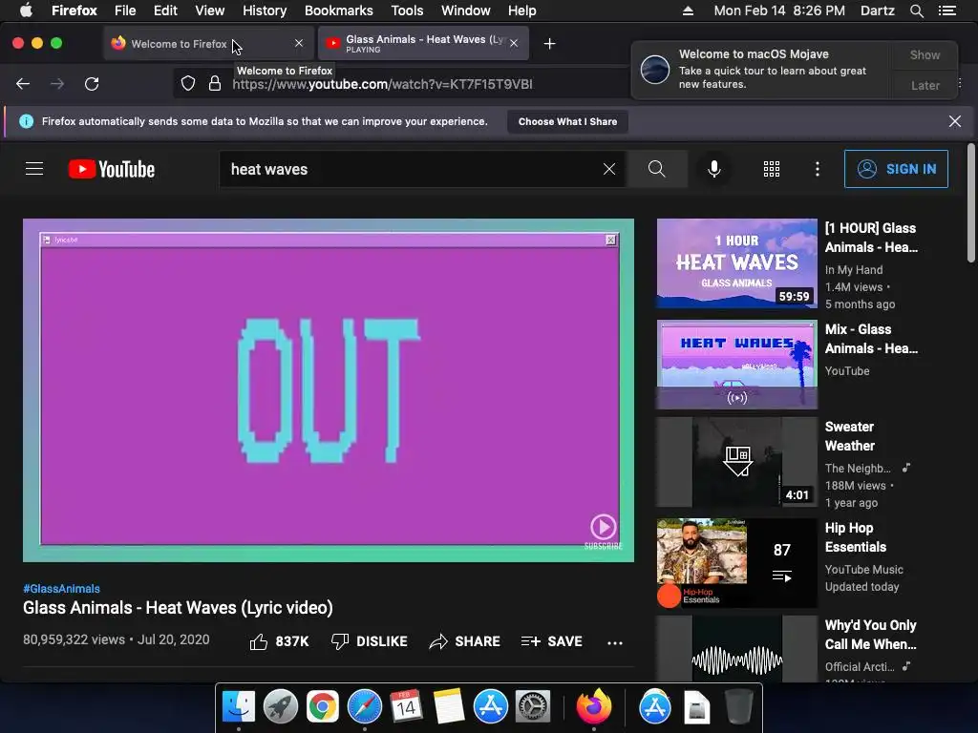Open Notes from the dock
Screen dimensions: 978x733
tap(449, 707)
